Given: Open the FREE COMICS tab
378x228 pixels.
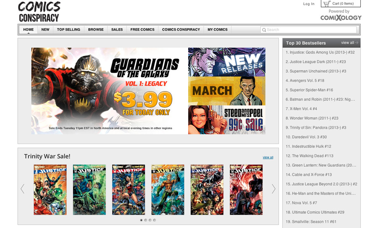Looking at the screenshot, I should tap(142, 30).
